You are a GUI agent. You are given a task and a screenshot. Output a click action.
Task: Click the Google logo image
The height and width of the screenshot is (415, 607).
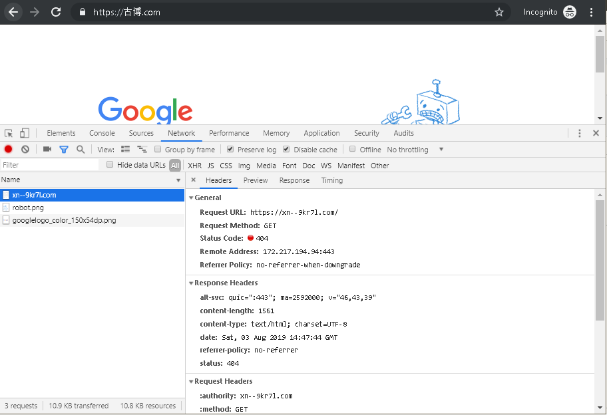(145, 110)
